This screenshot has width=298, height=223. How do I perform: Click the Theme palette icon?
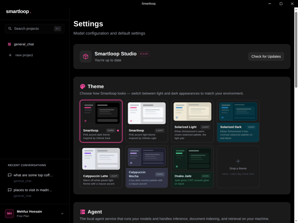click(83, 86)
